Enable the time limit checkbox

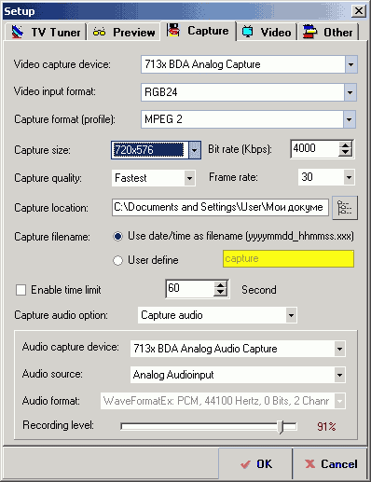pyautogui.click(x=21, y=290)
